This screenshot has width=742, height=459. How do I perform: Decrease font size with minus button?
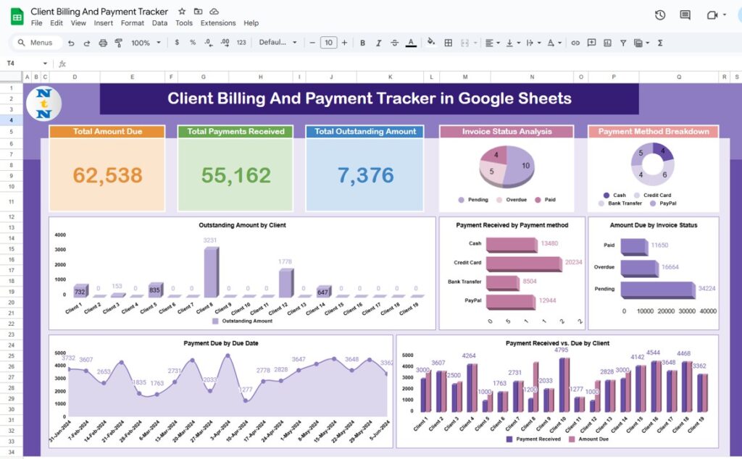click(x=312, y=43)
